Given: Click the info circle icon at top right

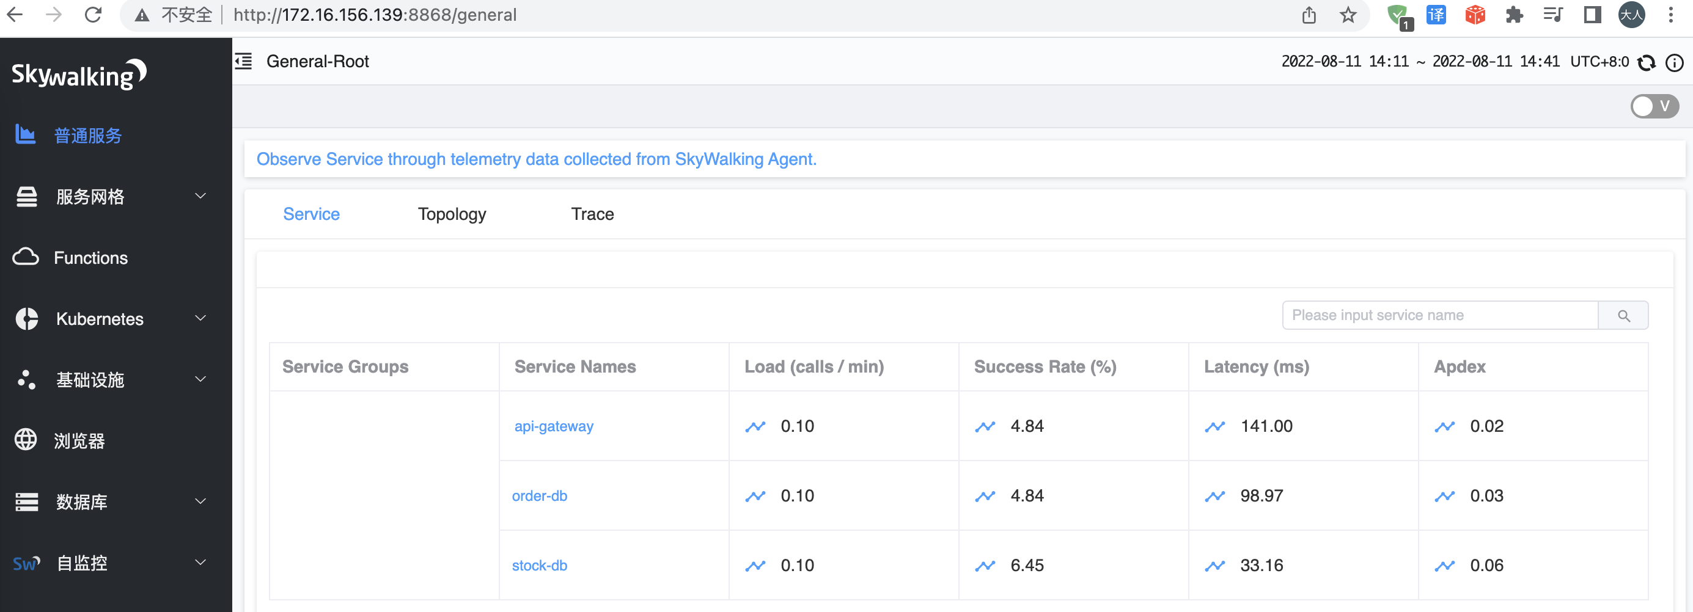Looking at the screenshot, I should tap(1674, 62).
